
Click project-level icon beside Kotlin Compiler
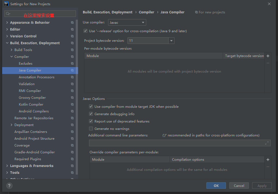[x=72, y=105]
